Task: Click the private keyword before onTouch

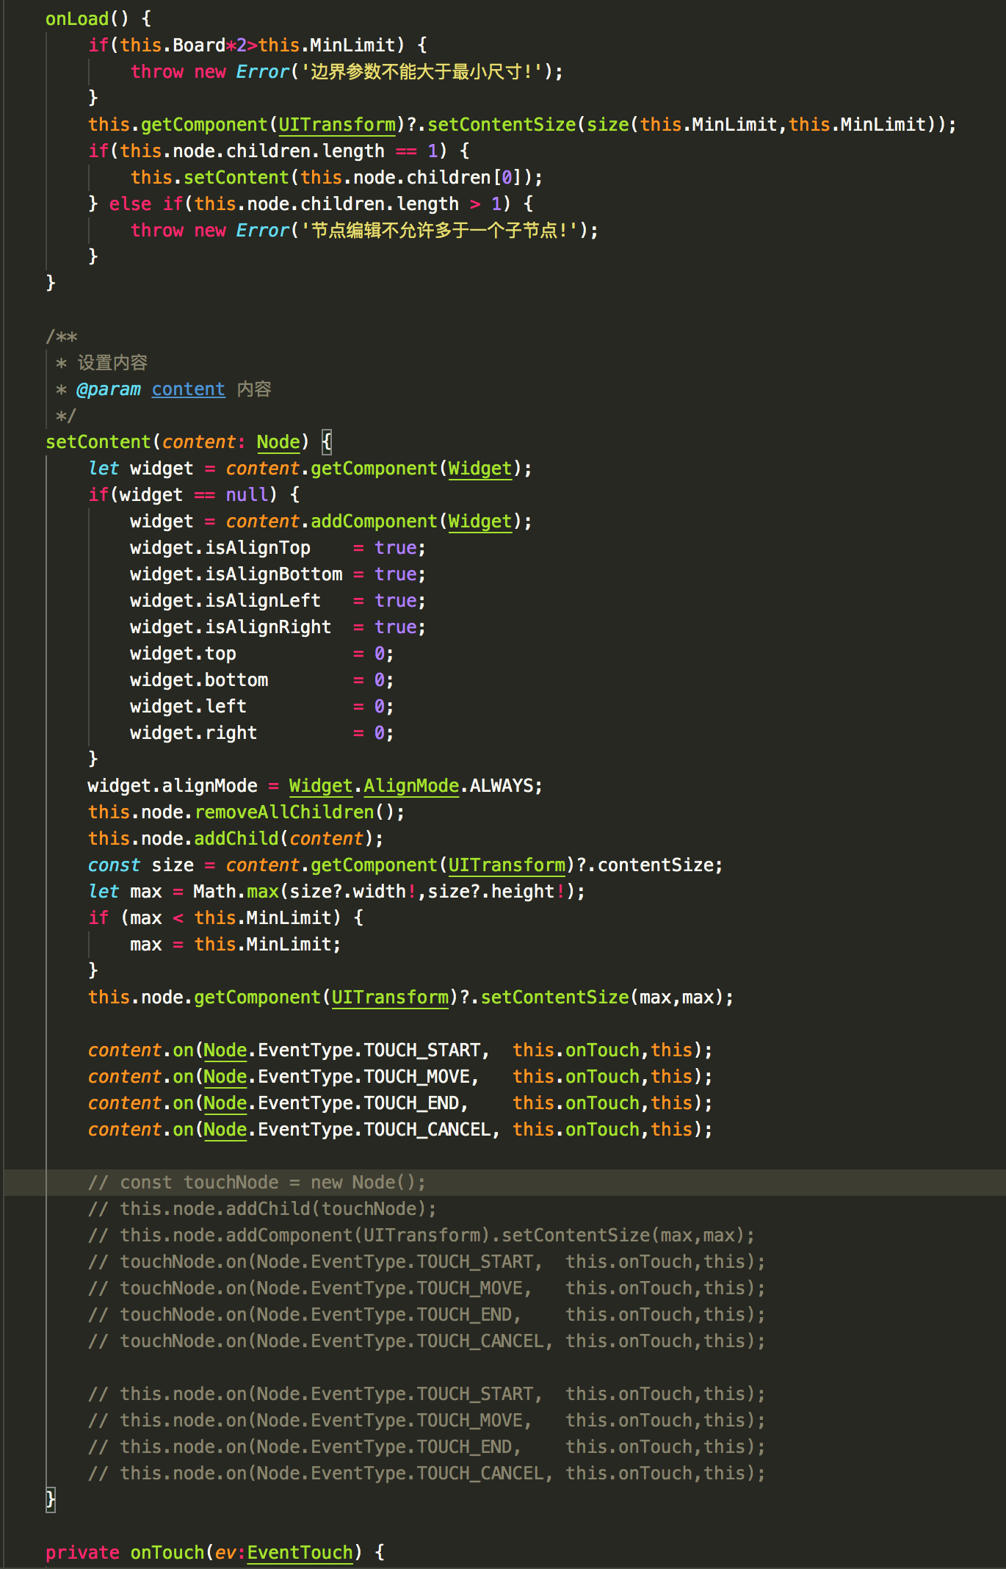Action: 82,1552
